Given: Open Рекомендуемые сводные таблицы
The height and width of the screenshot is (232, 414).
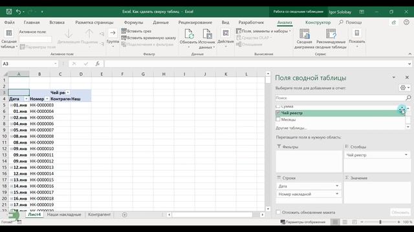Looking at the screenshot, I should [331, 39].
